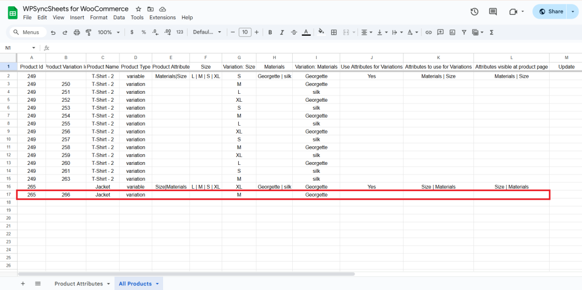582x290 pixels.
Task: Insert a chart
Action: tap(452, 32)
